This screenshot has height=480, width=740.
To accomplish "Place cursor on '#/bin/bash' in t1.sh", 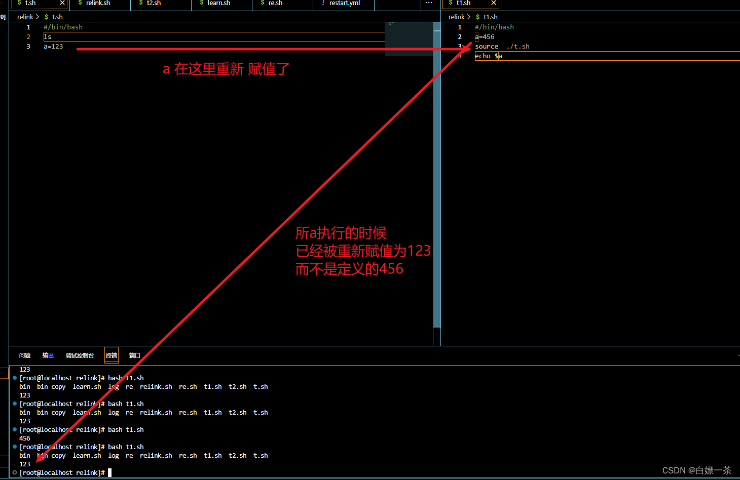I will tap(494, 27).
